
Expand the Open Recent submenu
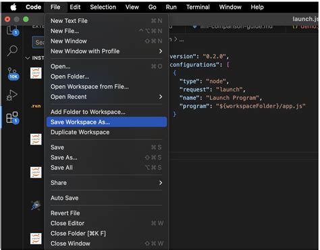tap(106, 97)
